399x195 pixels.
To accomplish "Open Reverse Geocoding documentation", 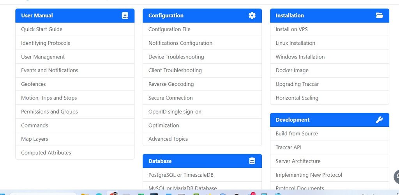I will pos(202,84).
